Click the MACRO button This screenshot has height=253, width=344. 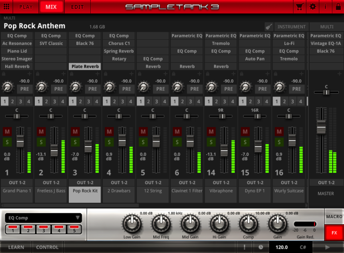334,216
